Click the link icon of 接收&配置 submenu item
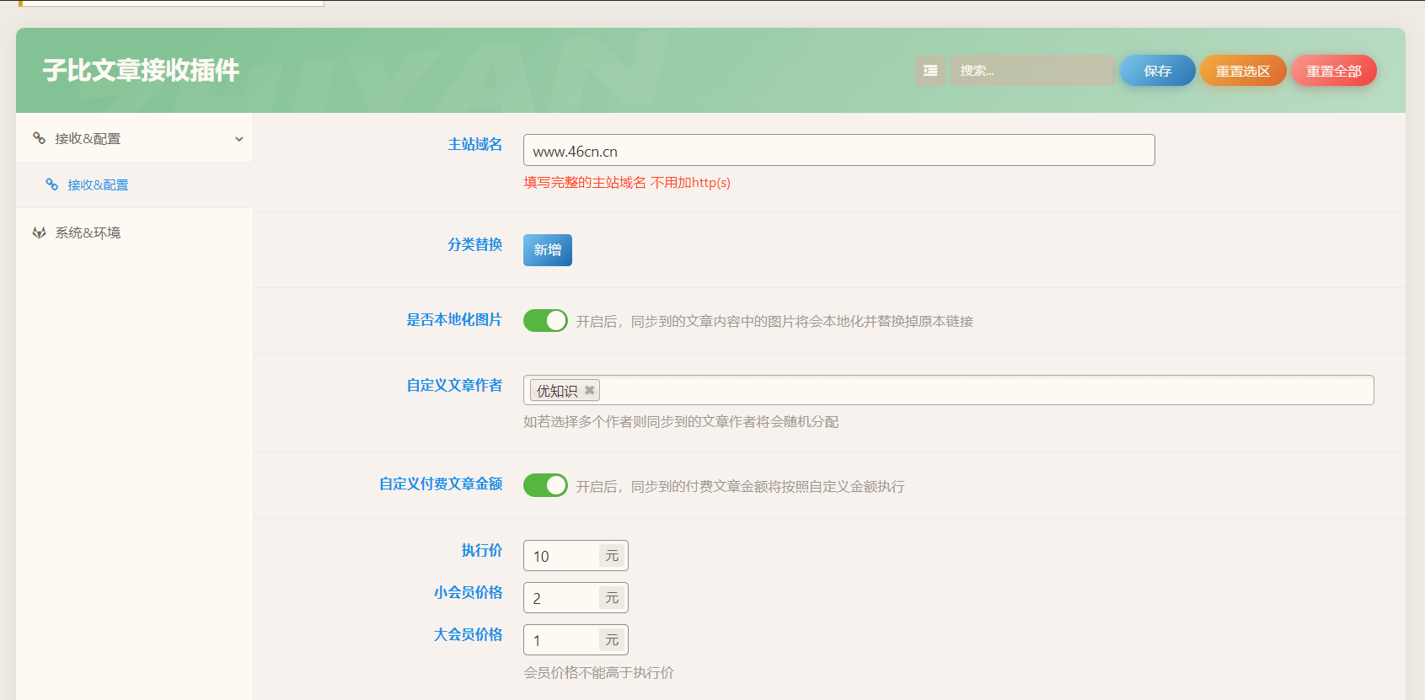The width and height of the screenshot is (1425, 700). (x=52, y=184)
